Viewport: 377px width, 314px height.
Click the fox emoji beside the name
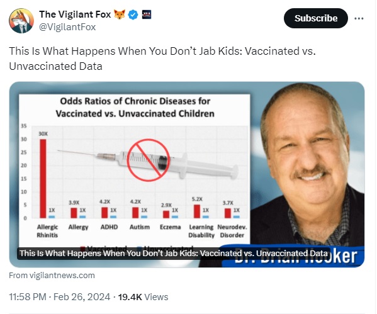120,14
